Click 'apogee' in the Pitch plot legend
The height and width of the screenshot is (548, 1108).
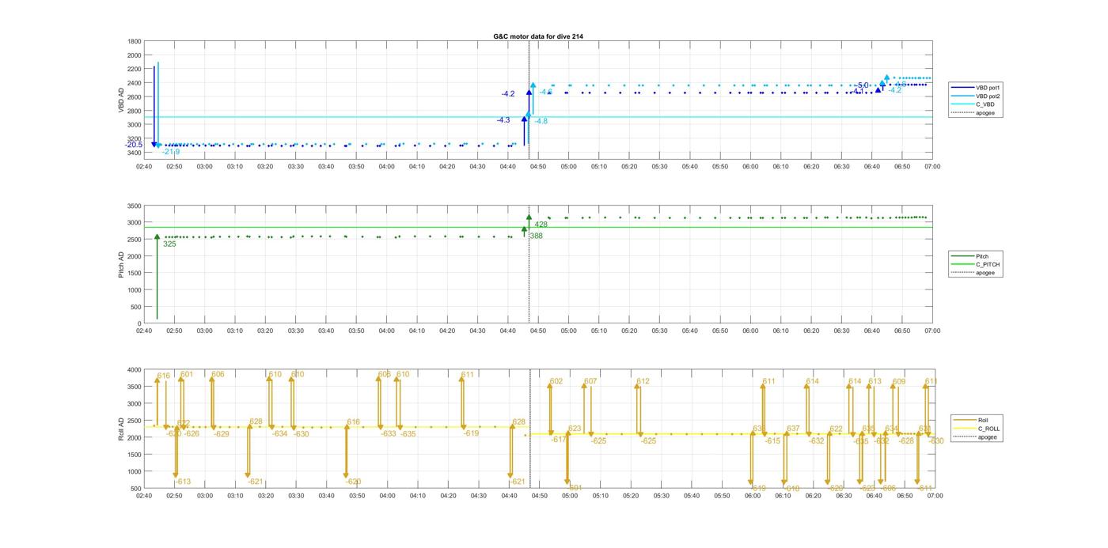pyautogui.click(x=985, y=273)
